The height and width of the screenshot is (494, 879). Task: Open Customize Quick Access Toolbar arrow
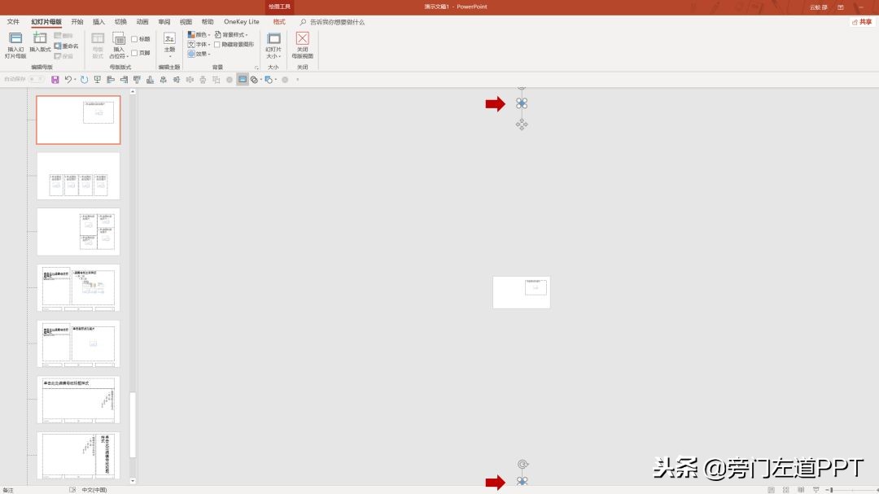tap(298, 80)
